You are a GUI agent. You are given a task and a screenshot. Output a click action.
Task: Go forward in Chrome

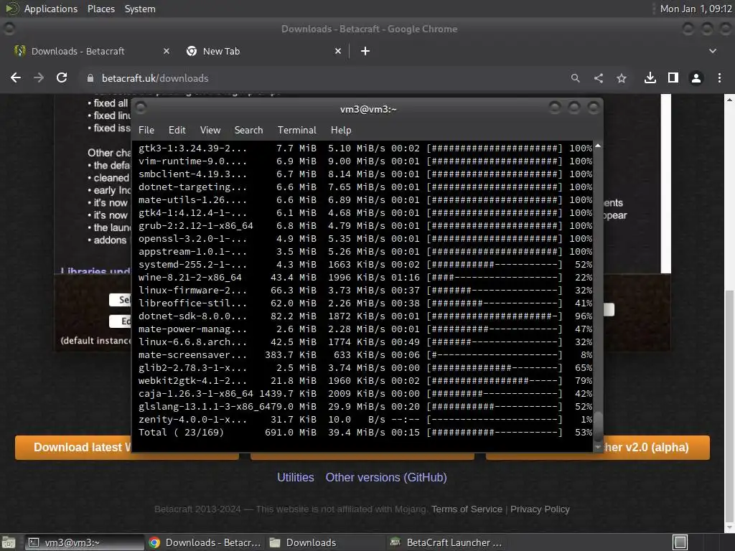pyautogui.click(x=39, y=77)
